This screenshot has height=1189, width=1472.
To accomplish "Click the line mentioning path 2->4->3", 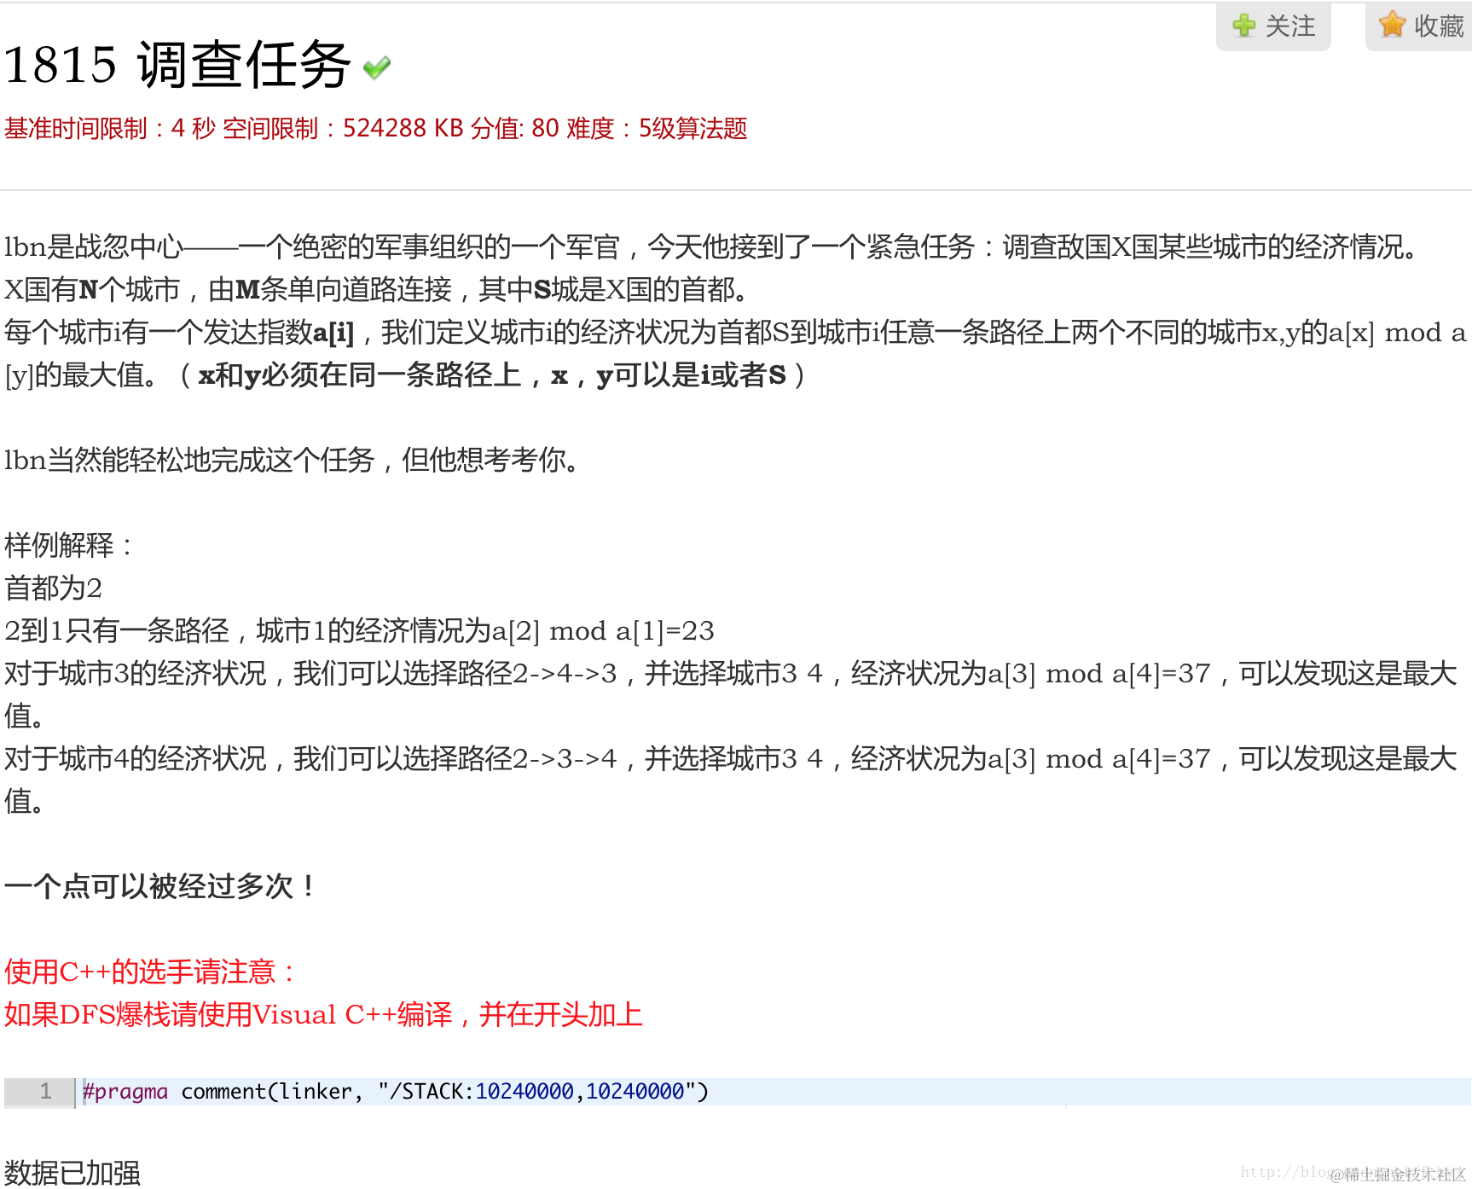I will 731,694.
